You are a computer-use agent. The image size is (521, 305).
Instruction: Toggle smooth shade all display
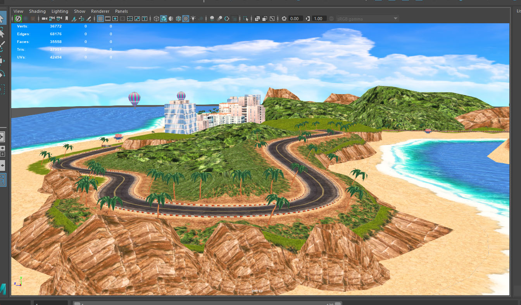pos(164,19)
